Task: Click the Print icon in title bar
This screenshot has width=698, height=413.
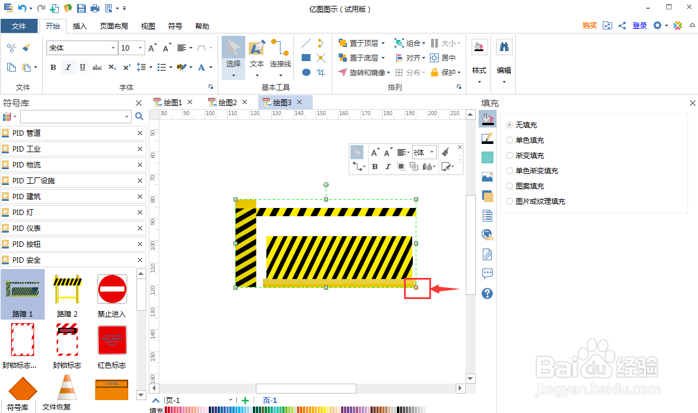Action: [x=95, y=8]
